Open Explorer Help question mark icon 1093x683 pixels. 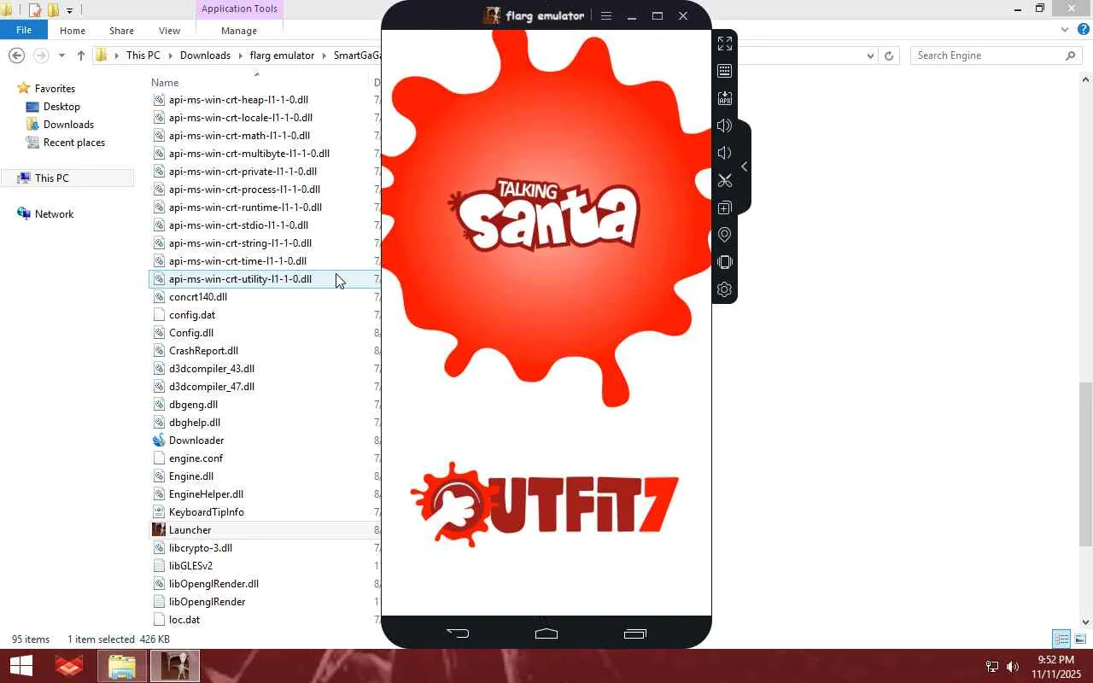1083,30
